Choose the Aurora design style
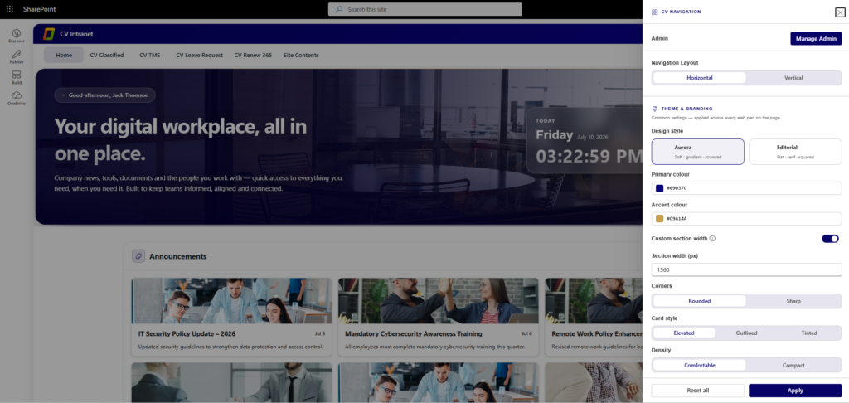This screenshot has height=403, width=849. [x=698, y=152]
